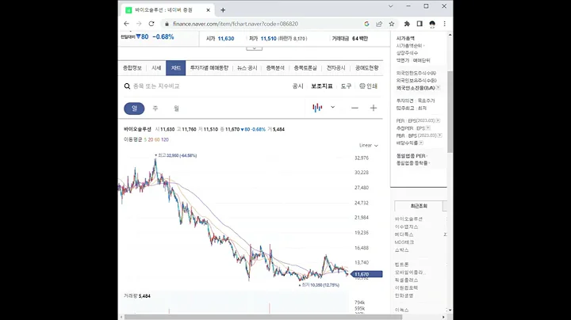Image resolution: width=571 pixels, height=320 pixels.
Task: Click the browser forward arrow
Action: pyautogui.click(x=139, y=24)
